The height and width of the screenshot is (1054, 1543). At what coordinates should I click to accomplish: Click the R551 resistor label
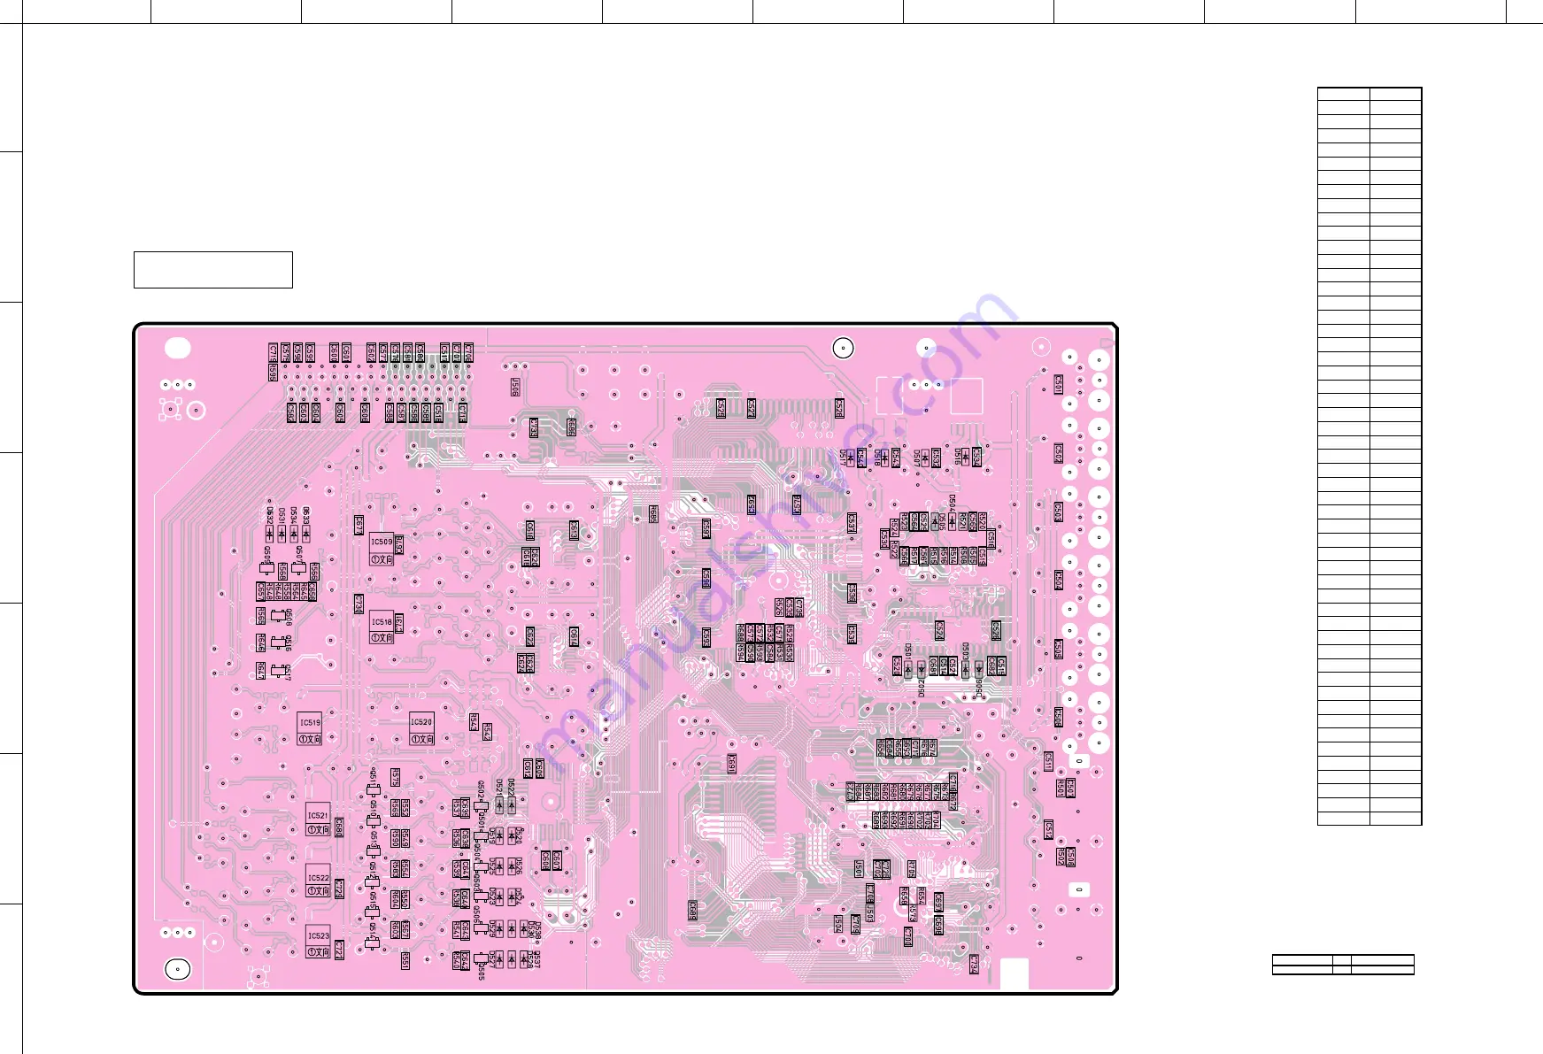pyautogui.click(x=405, y=960)
